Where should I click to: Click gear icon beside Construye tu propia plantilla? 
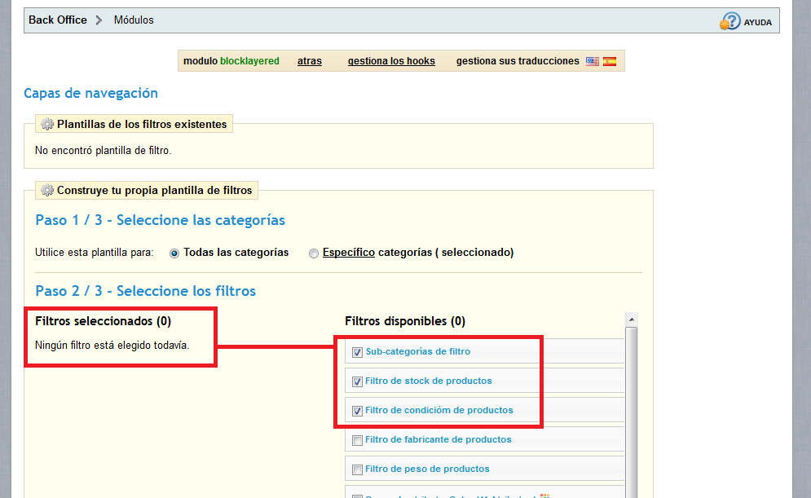click(47, 191)
